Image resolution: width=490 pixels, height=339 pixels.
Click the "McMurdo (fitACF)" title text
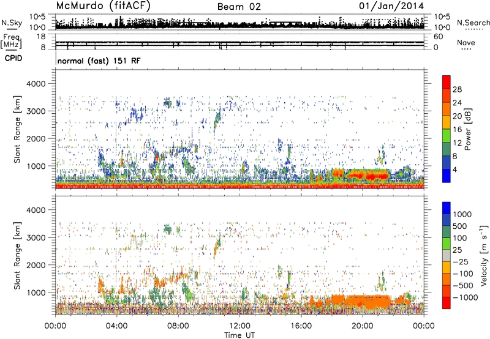[103, 6]
